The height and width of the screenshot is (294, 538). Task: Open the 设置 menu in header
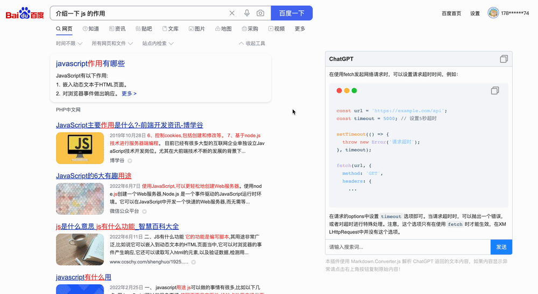(475, 13)
